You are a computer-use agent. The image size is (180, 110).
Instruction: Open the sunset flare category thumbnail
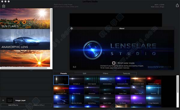(25, 58)
